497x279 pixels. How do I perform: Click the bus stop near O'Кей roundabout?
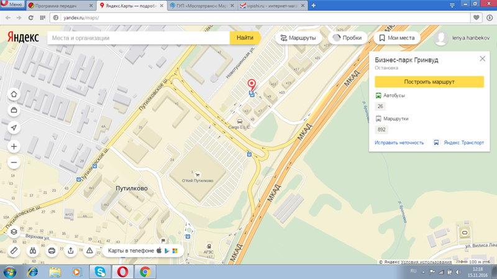point(250,154)
